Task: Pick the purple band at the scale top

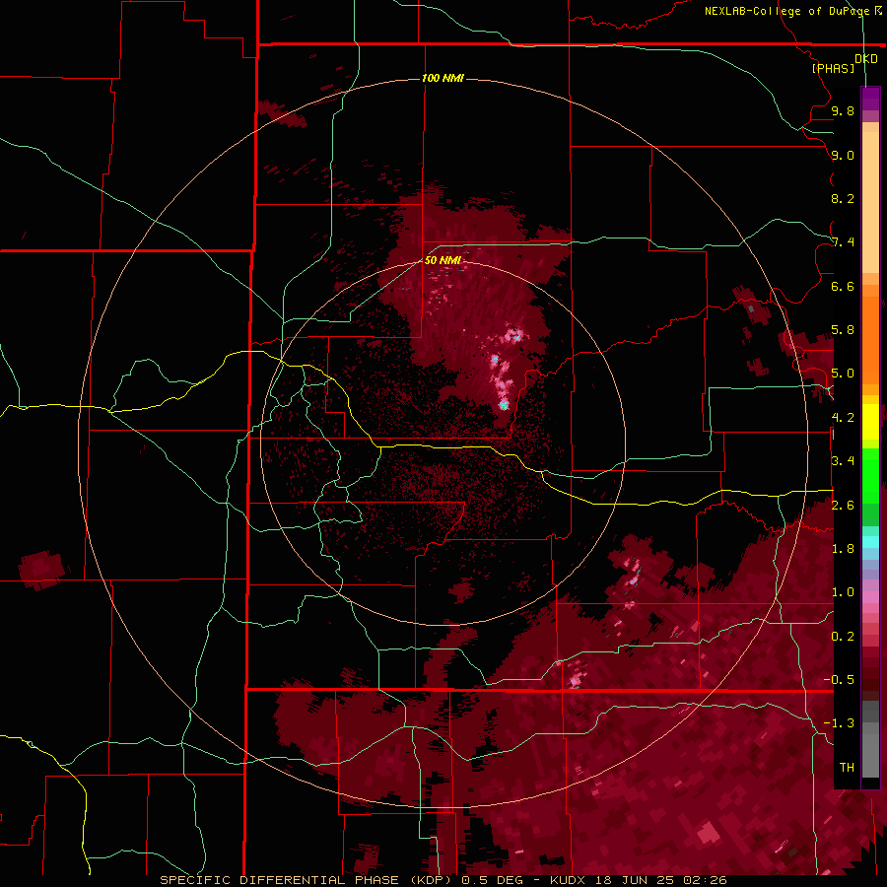Action: 870,99
